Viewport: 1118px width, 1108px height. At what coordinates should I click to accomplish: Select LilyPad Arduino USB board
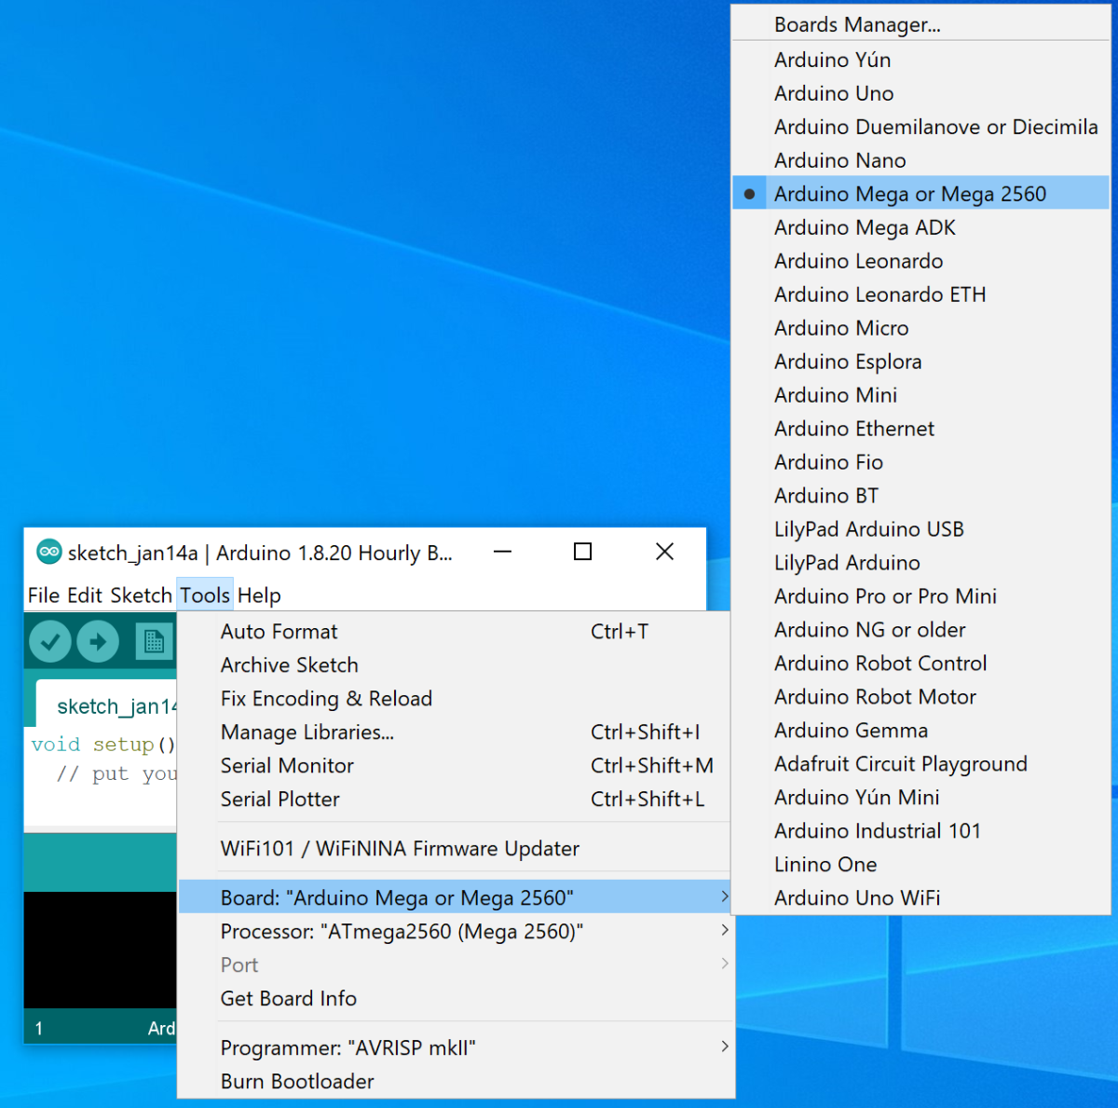(x=920, y=529)
